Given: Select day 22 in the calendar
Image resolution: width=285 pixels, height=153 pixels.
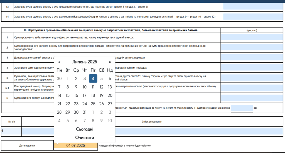Looking at the screenshot, I should point(68,104).
